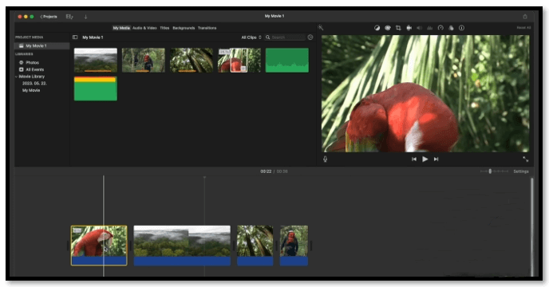This screenshot has width=549, height=287.
Task: Select yellow-striped green audio clip in browser
Action: click(x=96, y=88)
